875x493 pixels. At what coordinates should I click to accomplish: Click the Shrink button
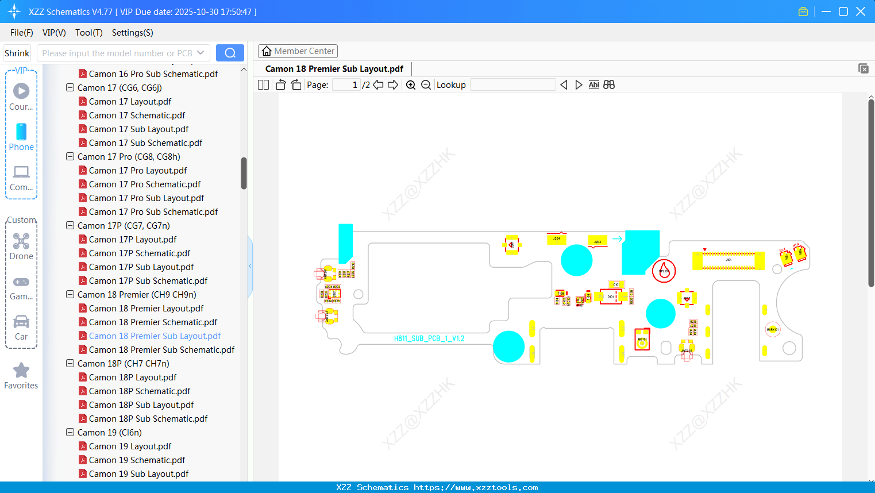point(17,53)
